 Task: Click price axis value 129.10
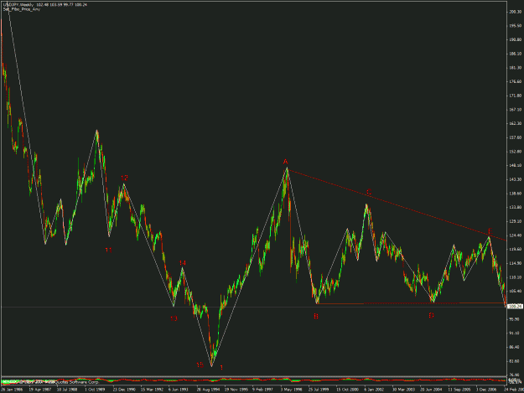point(515,221)
